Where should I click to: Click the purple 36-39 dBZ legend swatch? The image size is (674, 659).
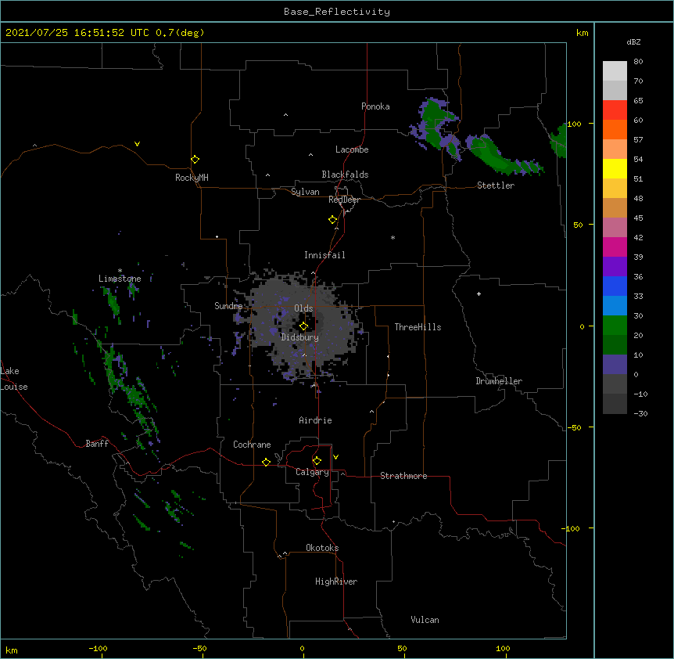tap(615, 267)
